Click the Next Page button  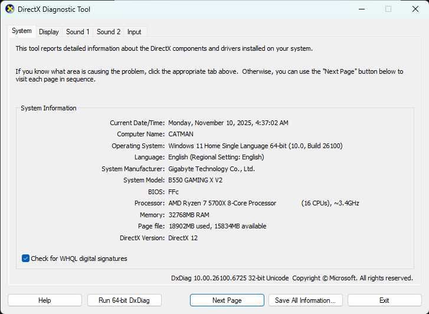click(x=227, y=300)
